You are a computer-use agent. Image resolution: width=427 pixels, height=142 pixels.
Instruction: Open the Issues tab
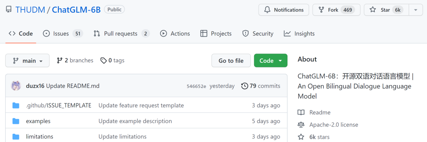tap(63, 34)
